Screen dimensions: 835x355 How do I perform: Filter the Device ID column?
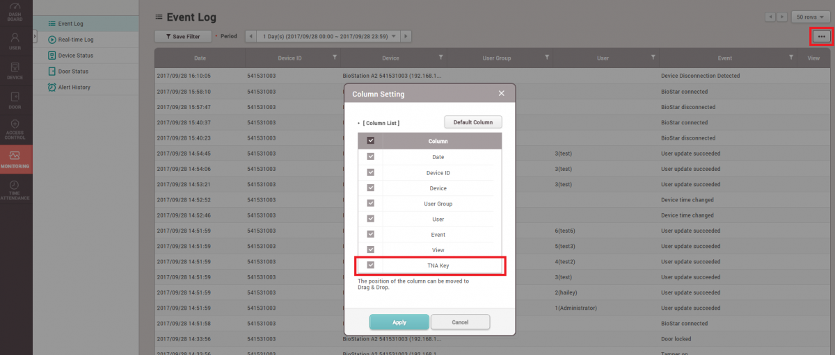pyautogui.click(x=335, y=58)
